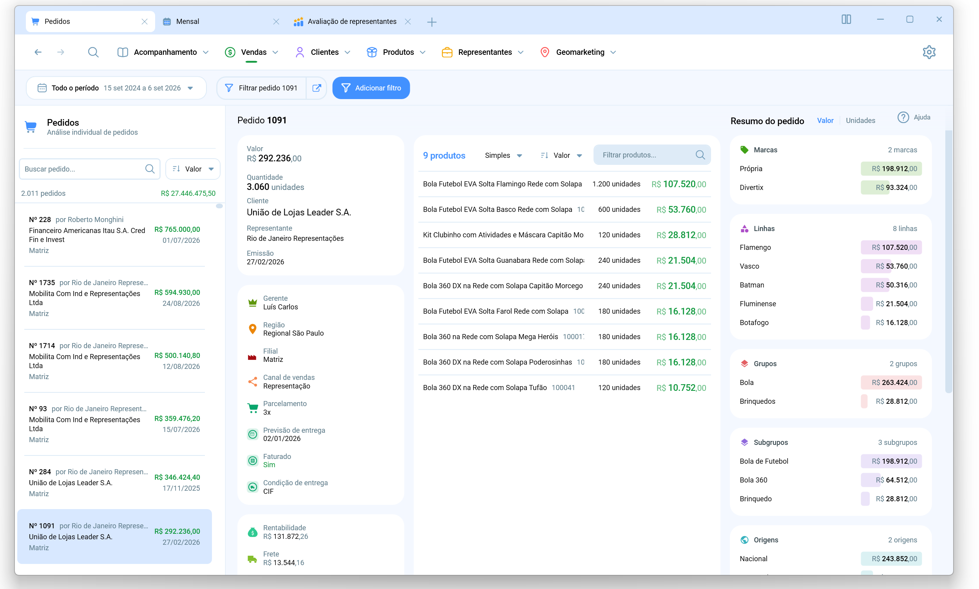The image size is (979, 589).
Task: Open the Valor sort dropdown in order list
Action: (x=193, y=169)
